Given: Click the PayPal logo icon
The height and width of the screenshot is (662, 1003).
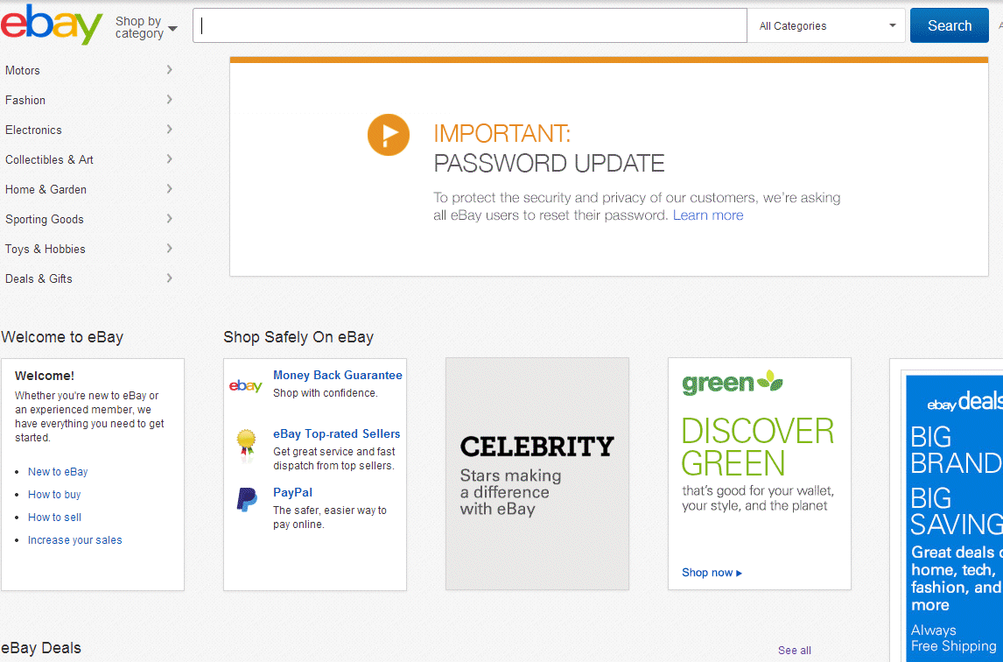Looking at the screenshot, I should (247, 500).
